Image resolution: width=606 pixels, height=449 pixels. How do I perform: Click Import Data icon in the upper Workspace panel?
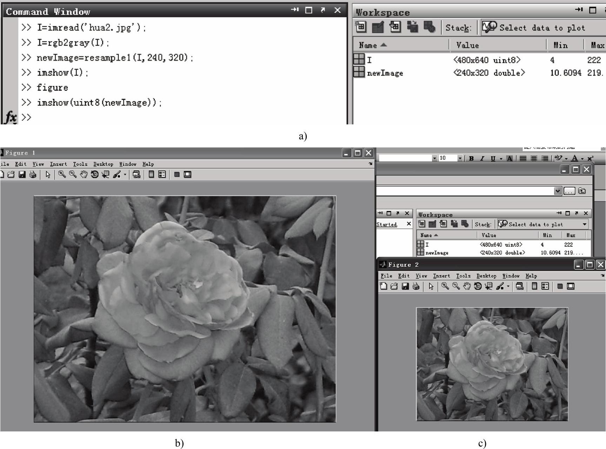(x=395, y=27)
